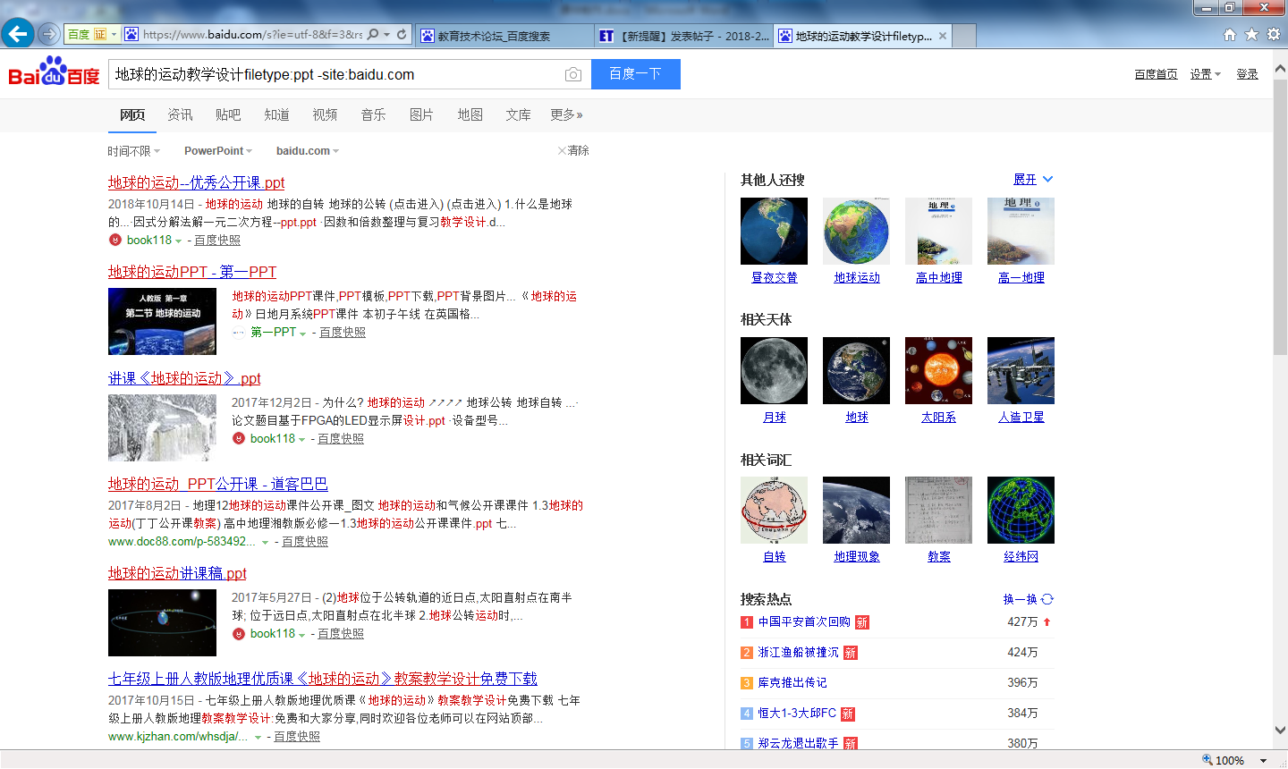Click the 昼夜交替 thumbnail image
The image size is (1288, 769).
click(774, 231)
